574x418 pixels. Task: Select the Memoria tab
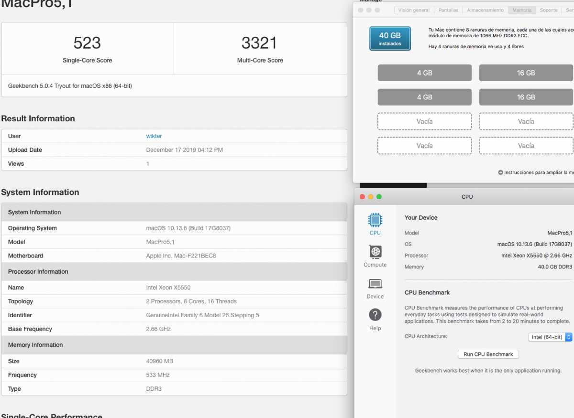[522, 10]
